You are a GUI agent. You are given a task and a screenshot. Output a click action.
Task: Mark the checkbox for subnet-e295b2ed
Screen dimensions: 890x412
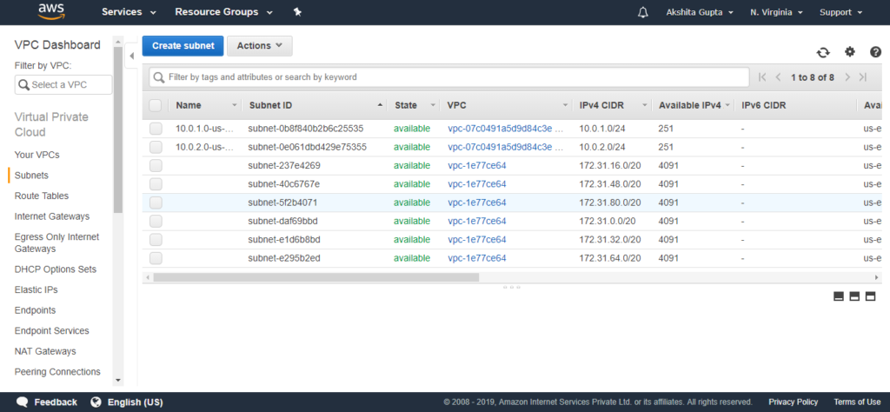(156, 258)
